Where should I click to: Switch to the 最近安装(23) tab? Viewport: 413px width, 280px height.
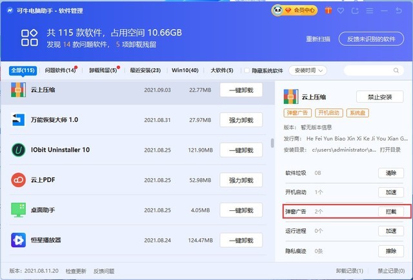tap(145, 70)
